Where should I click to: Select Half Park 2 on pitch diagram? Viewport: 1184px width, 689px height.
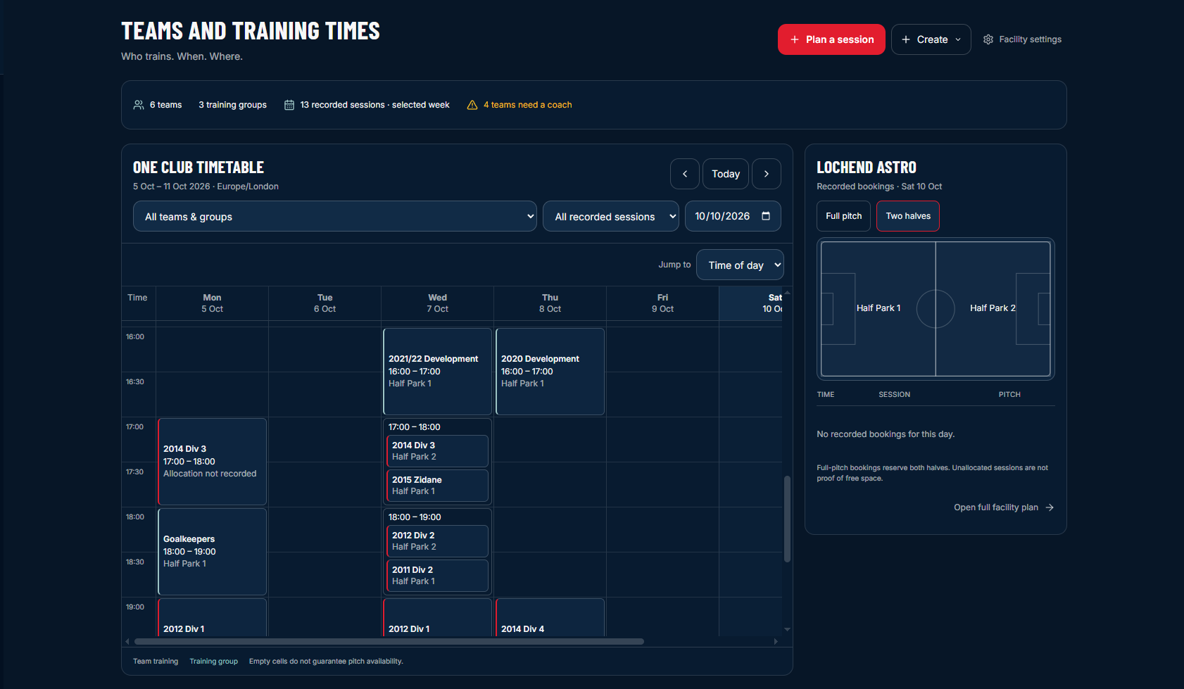[x=993, y=309]
